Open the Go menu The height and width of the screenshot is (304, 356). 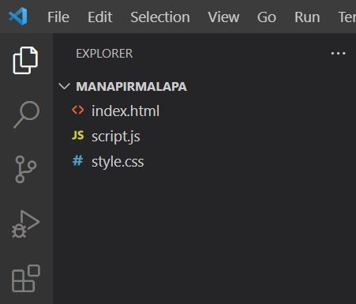(267, 17)
